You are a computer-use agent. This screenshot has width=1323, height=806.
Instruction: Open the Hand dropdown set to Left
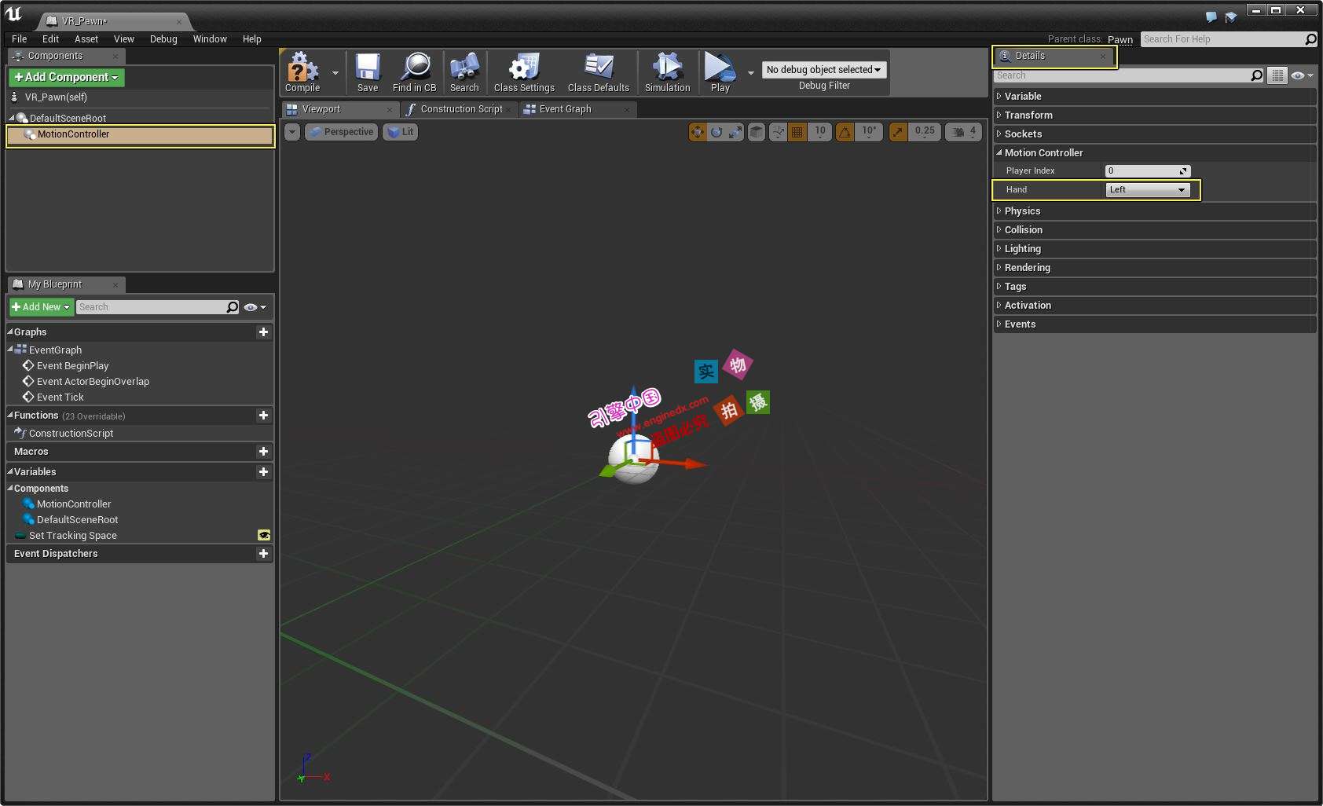1148,189
